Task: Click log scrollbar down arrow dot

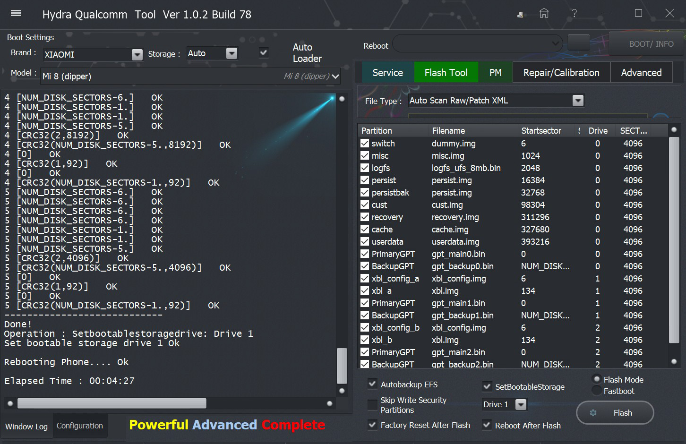Action: pos(342,391)
